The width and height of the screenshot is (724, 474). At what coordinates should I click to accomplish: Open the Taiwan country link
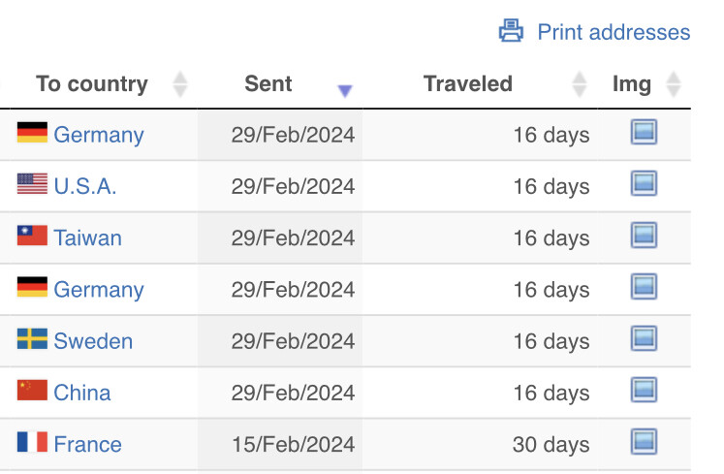click(x=88, y=237)
